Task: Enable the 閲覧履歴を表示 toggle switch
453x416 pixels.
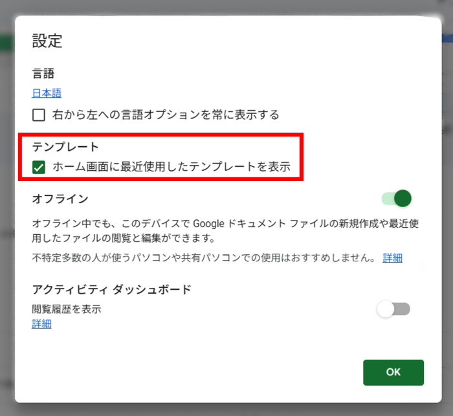Action: [x=393, y=309]
